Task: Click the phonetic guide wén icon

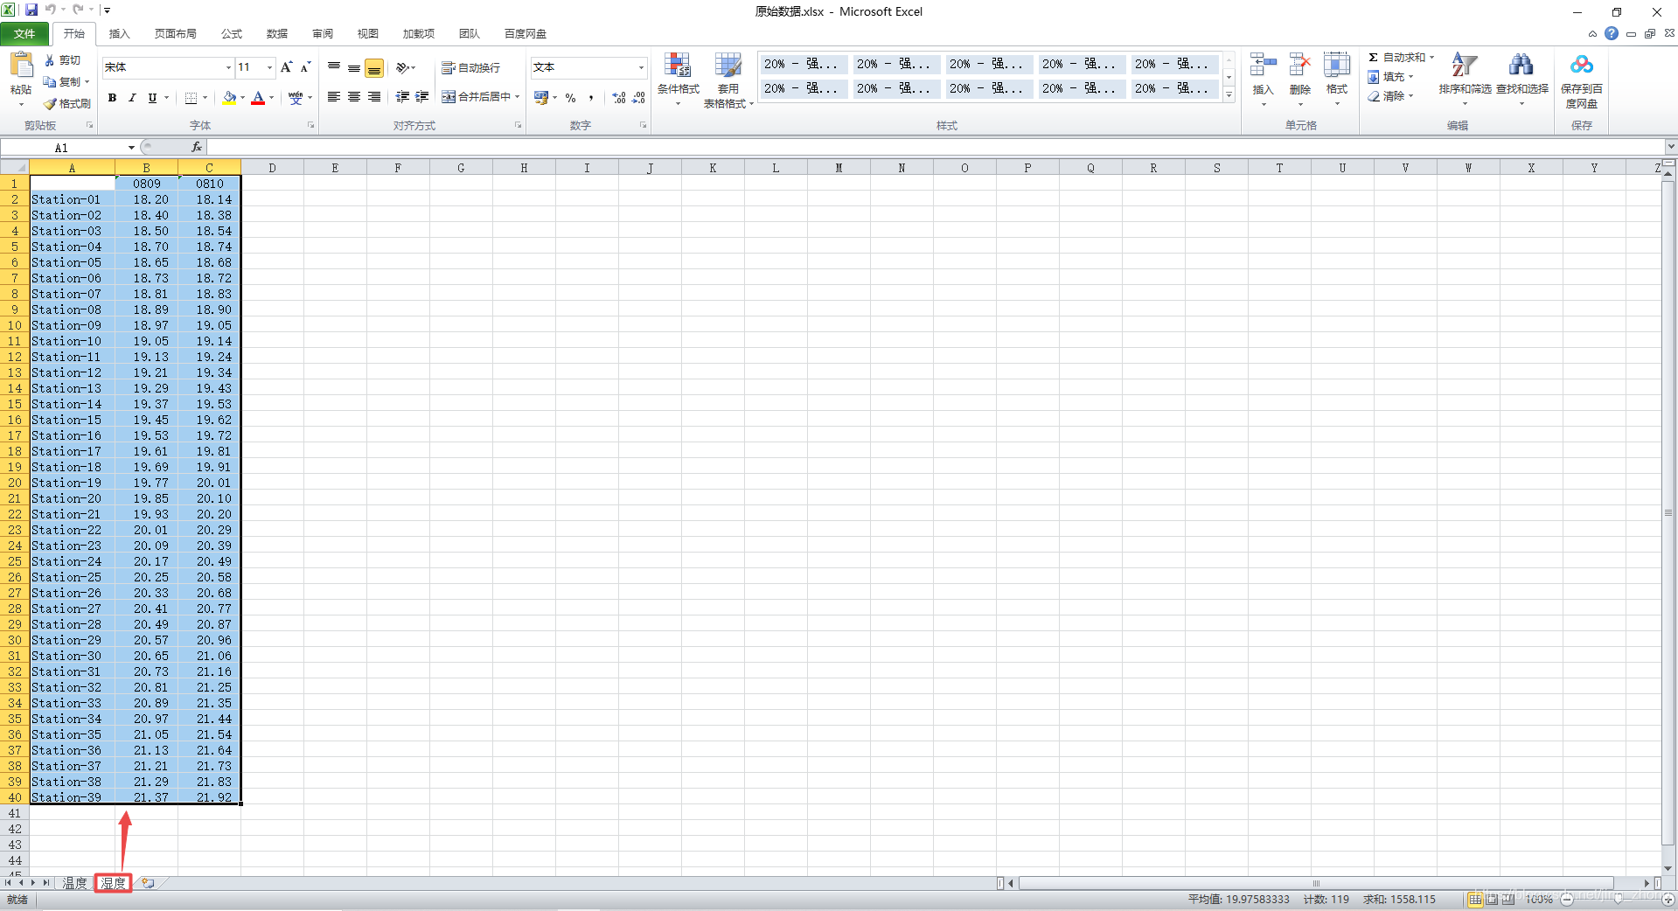Action: pyautogui.click(x=296, y=98)
